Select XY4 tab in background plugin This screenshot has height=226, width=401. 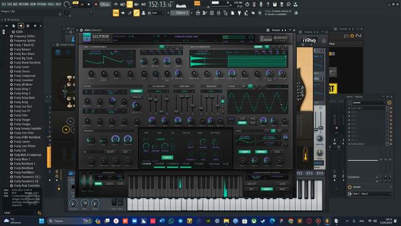tap(320, 173)
